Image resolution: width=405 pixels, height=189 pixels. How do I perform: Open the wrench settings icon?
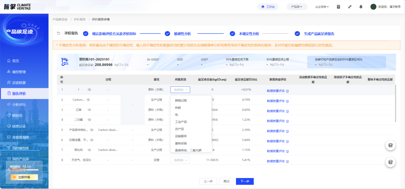[350, 7]
